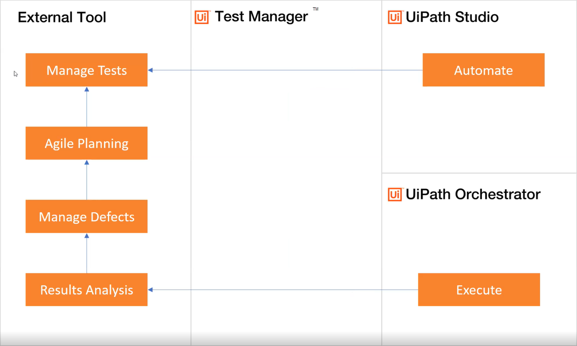
Task: Select the Execute box
Action: click(479, 290)
